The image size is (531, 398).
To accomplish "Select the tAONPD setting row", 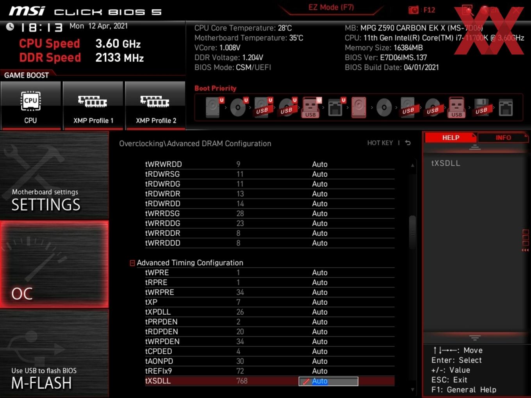I will point(269,361).
